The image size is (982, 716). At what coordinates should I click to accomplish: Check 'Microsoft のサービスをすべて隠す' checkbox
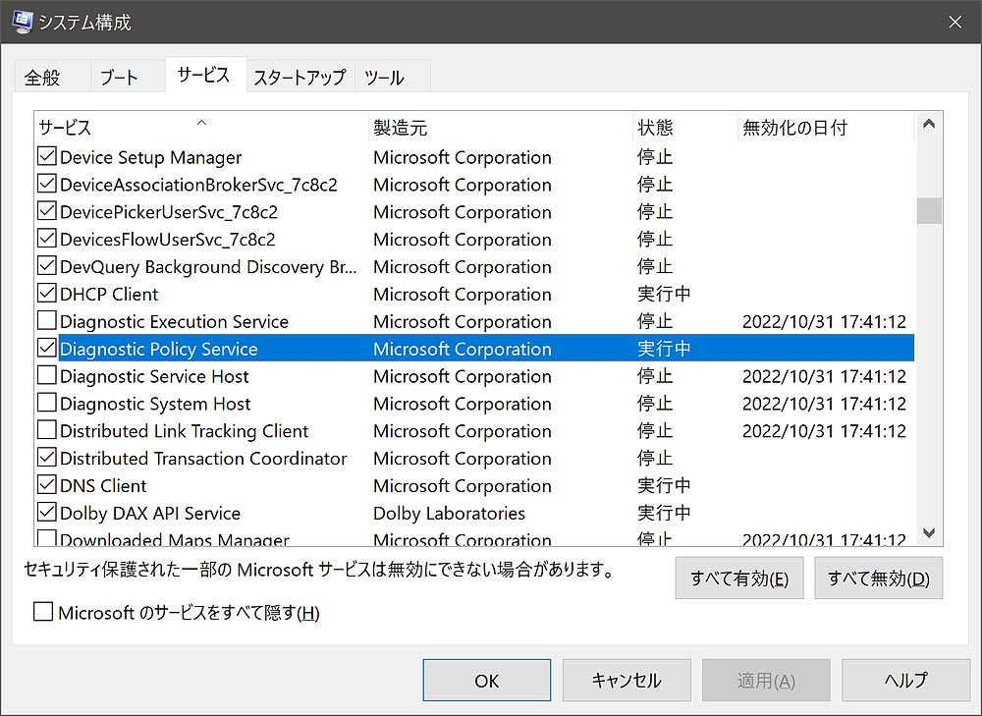pos(43,613)
